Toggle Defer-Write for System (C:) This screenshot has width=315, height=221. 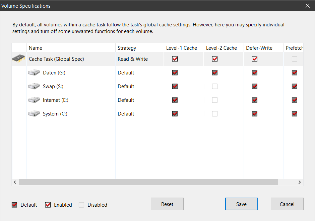click(x=255, y=114)
